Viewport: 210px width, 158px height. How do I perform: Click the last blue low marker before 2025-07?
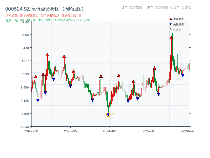click(x=183, y=76)
